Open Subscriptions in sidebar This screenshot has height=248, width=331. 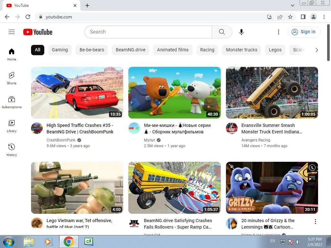[x=12, y=102]
